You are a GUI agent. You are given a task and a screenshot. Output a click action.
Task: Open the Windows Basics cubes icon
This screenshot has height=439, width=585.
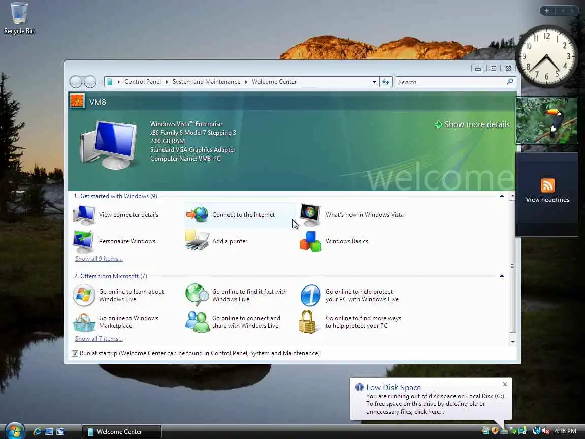pyautogui.click(x=310, y=241)
